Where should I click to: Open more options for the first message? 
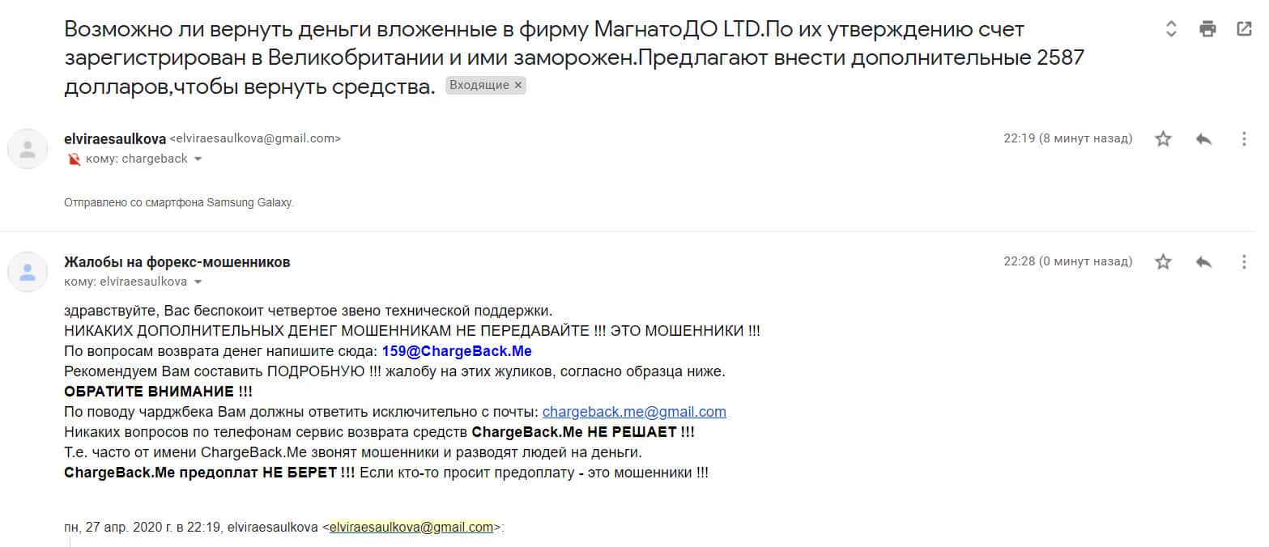click(1244, 139)
